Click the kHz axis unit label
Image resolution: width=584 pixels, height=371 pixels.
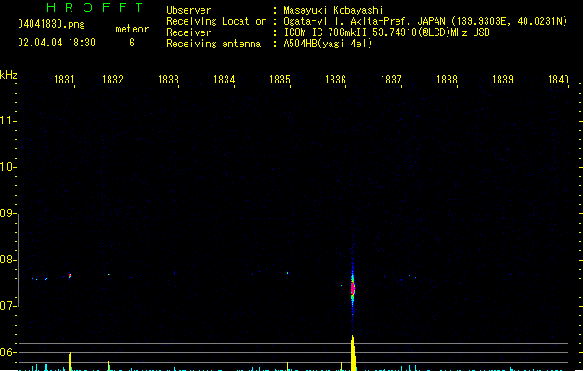coord(8,75)
